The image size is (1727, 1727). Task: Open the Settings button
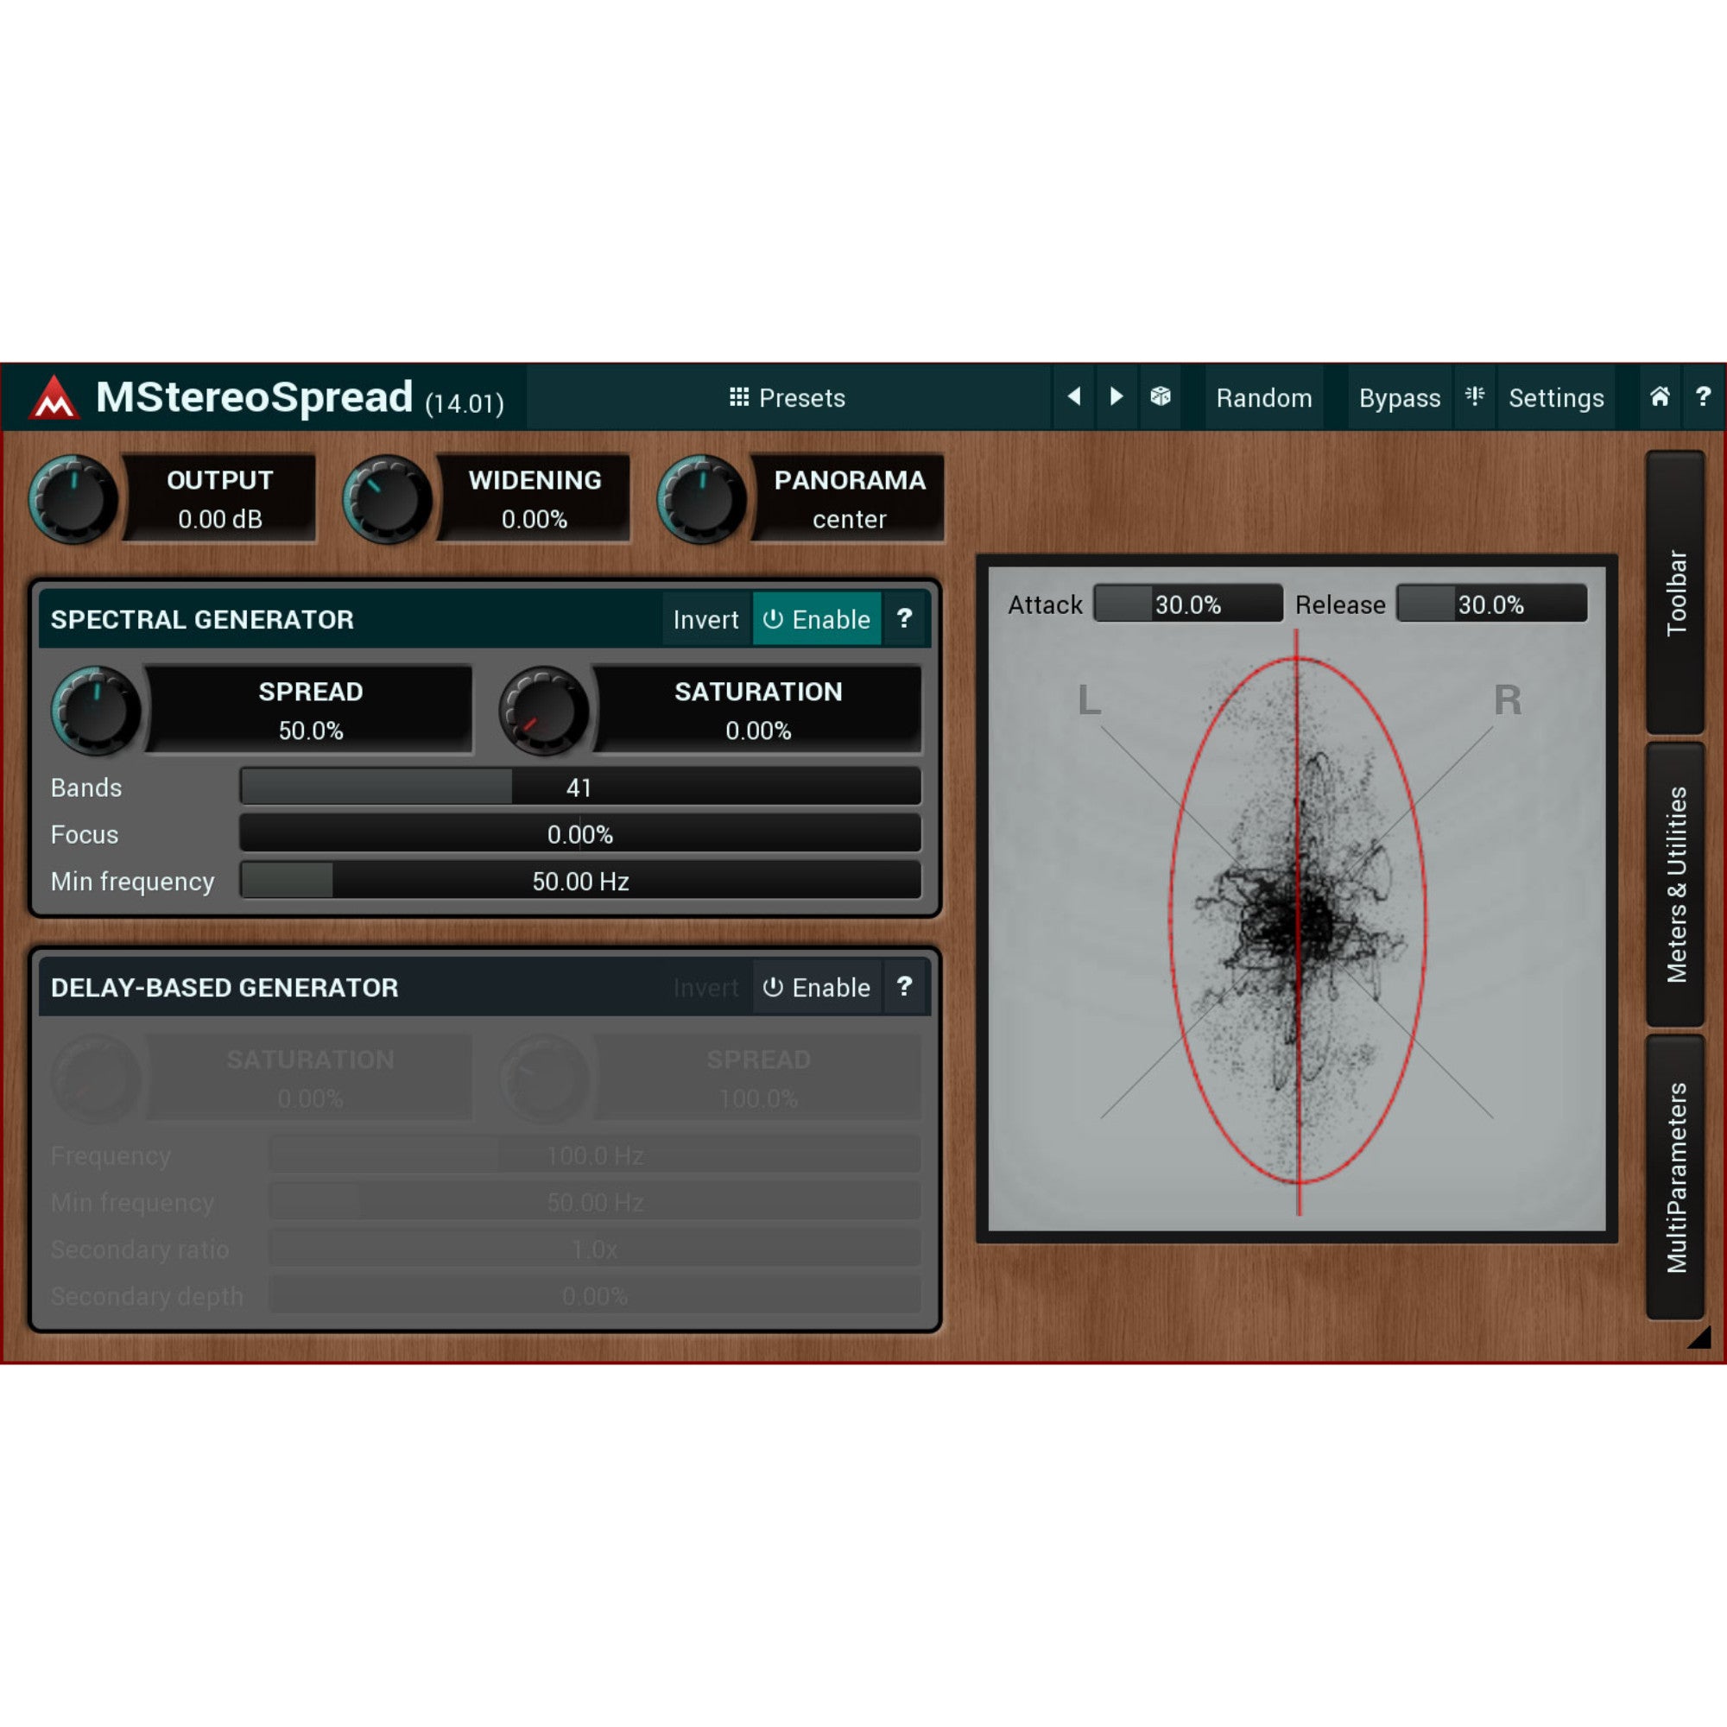tap(1556, 397)
